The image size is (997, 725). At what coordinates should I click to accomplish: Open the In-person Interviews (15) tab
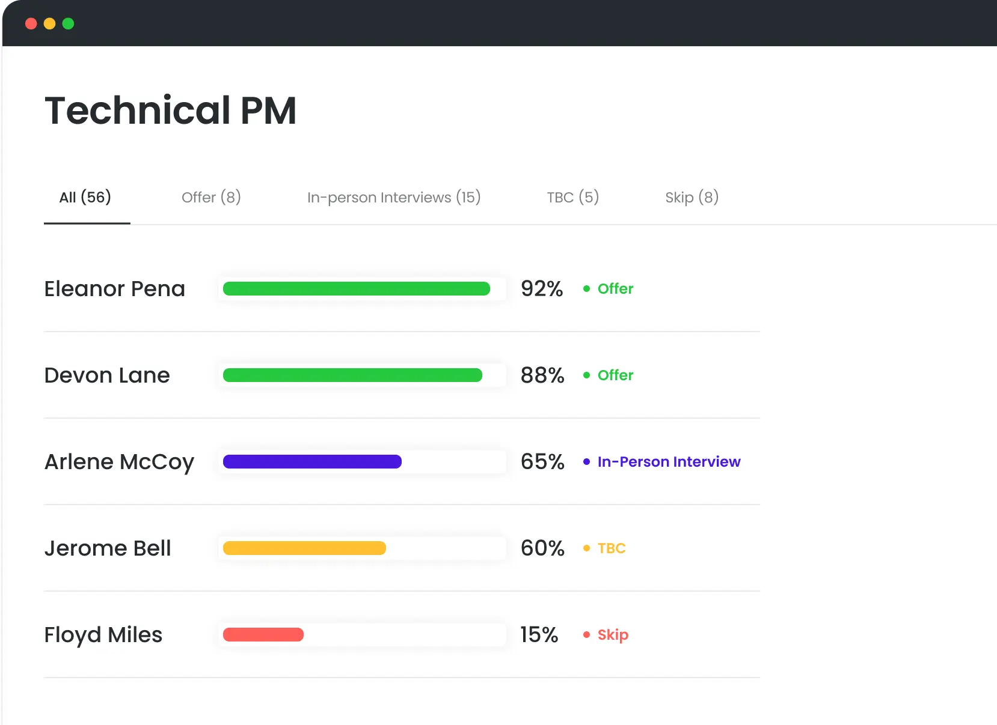394,197
